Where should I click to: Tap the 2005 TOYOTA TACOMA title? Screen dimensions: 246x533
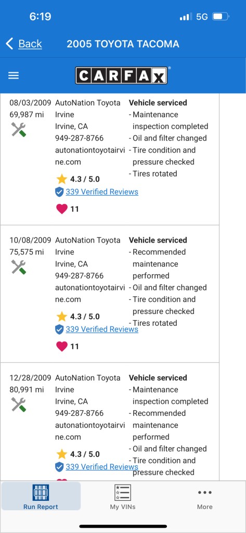point(123,44)
